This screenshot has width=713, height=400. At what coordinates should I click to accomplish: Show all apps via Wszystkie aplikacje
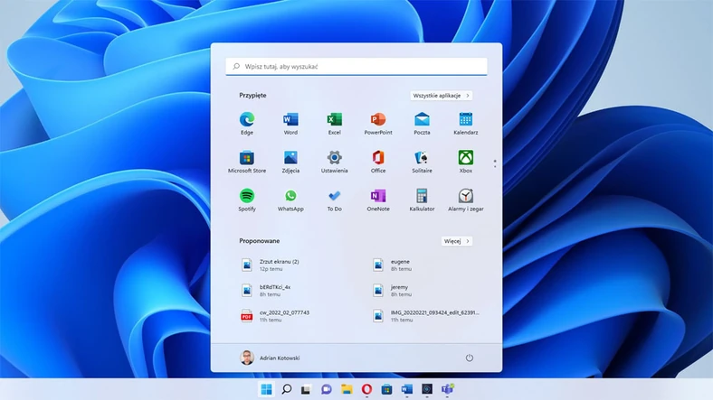(441, 96)
